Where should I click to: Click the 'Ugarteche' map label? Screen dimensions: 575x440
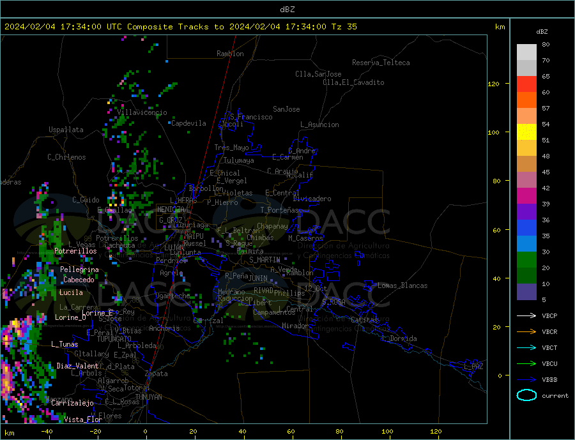(x=172, y=296)
